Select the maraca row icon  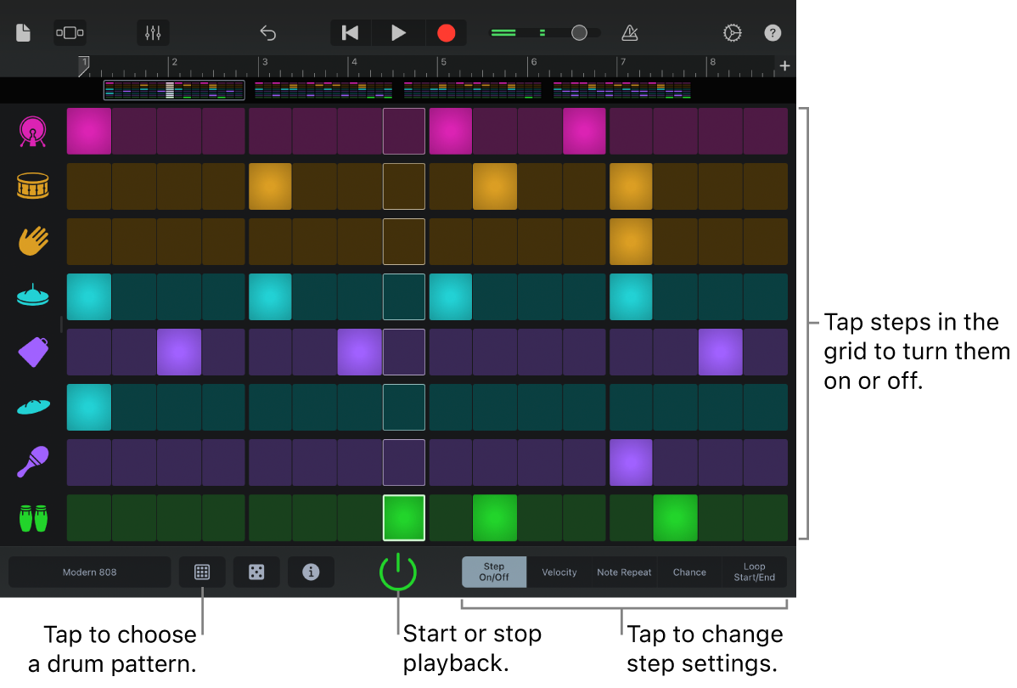[31, 462]
